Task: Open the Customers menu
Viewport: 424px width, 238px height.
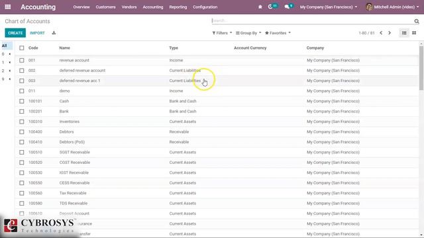Action: click(105, 7)
